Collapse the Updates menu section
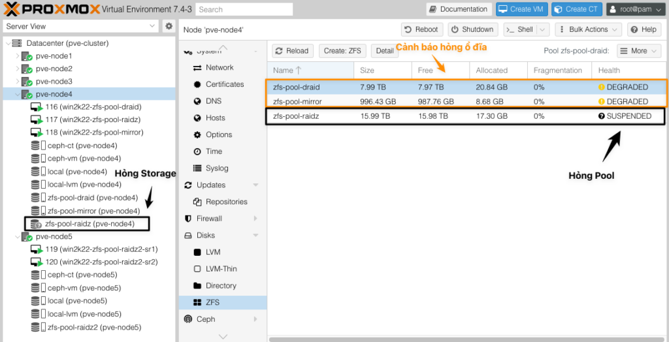 click(255, 185)
